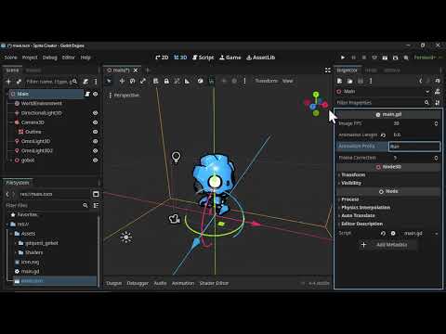The image size is (446, 334).
Task: Toggle visibility of OmniLight3D2 node
Action: pyautogui.click(x=96, y=150)
